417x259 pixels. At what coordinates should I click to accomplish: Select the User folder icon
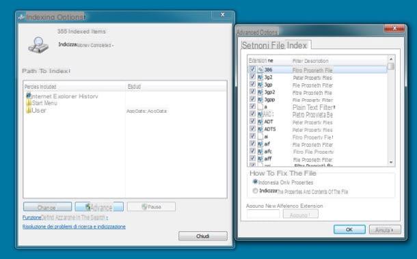[29, 110]
